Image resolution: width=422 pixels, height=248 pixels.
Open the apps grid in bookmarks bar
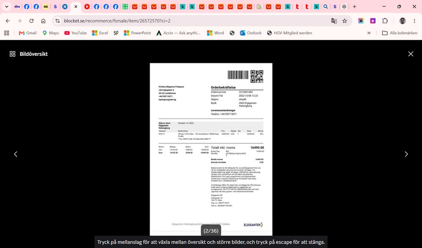pyautogui.click(x=7, y=33)
